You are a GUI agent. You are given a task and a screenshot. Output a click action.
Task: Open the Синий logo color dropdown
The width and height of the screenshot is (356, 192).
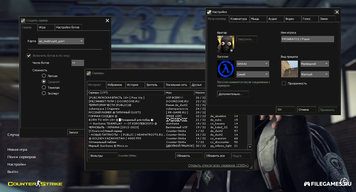(253, 74)
